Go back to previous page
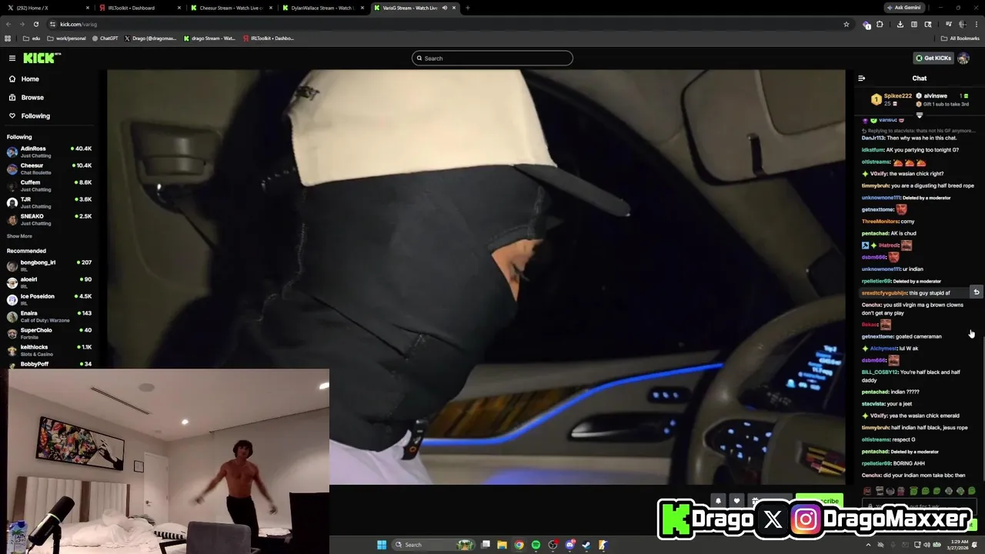985x554 pixels. coord(8,24)
